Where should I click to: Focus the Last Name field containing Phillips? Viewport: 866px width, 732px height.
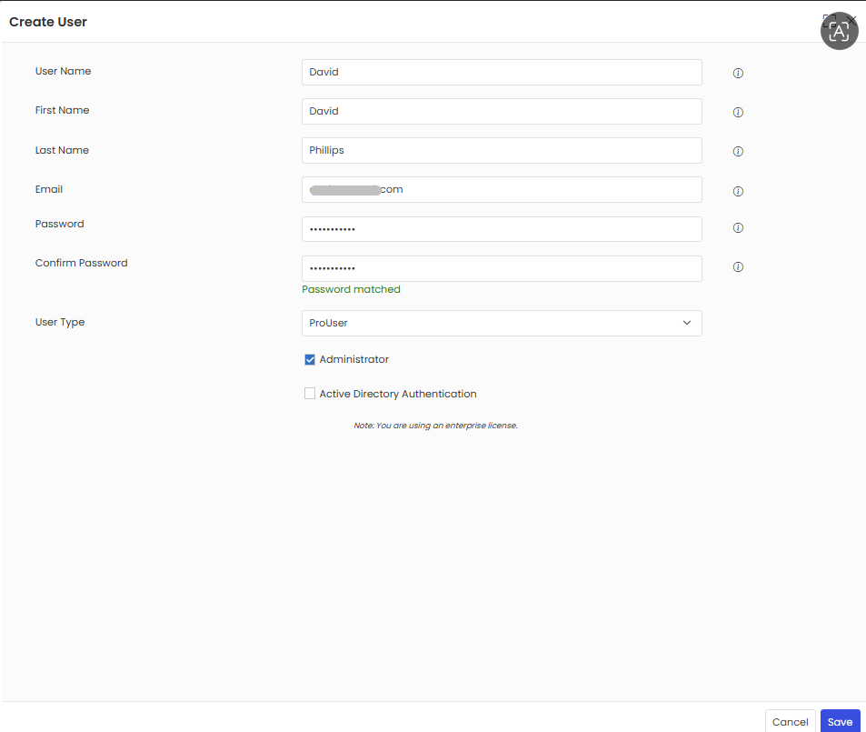tap(502, 150)
